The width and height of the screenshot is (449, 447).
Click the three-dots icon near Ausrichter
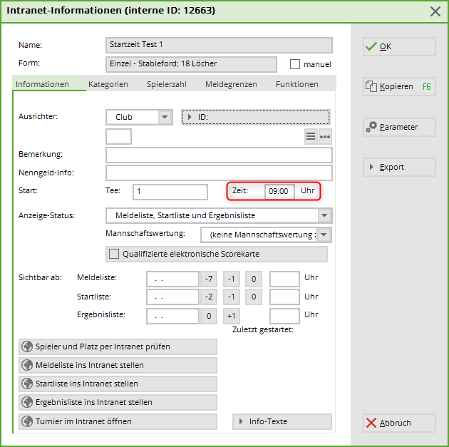325,137
